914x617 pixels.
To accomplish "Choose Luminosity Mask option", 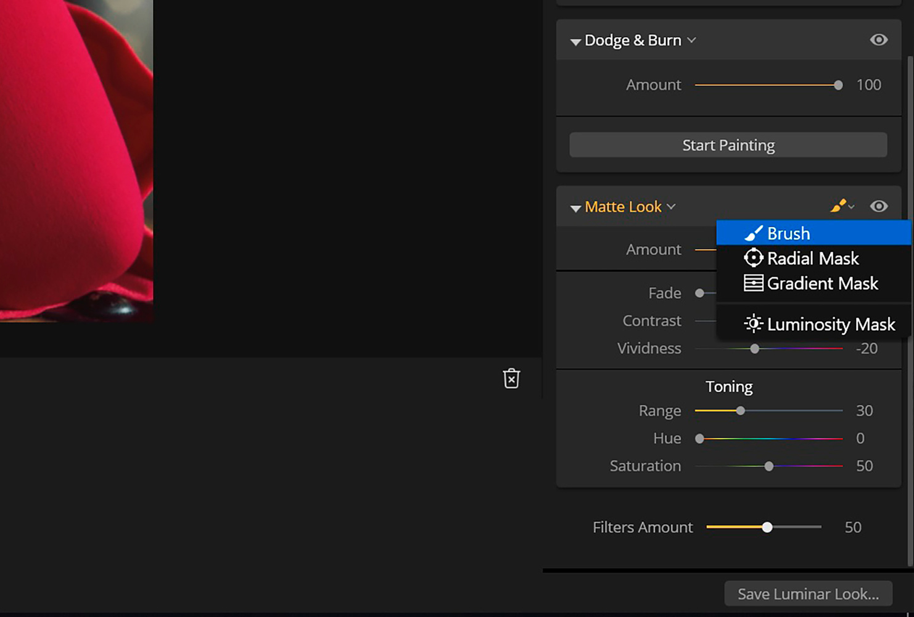I will click(x=813, y=324).
